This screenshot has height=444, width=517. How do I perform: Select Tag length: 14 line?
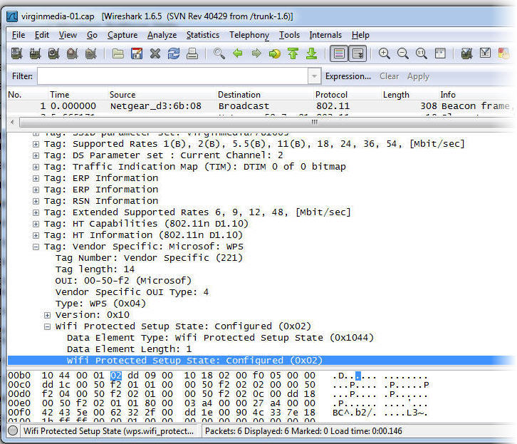95,269
